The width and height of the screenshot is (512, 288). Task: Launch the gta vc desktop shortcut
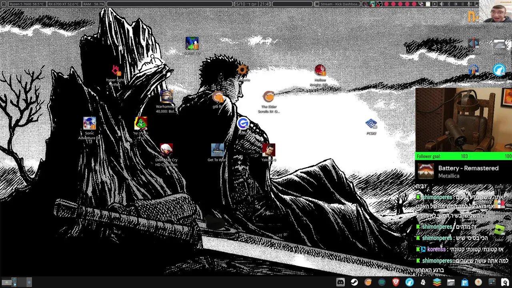(x=218, y=99)
